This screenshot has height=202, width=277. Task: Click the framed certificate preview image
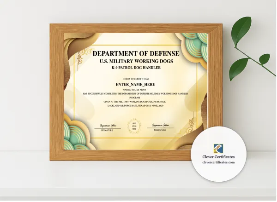click(x=136, y=92)
